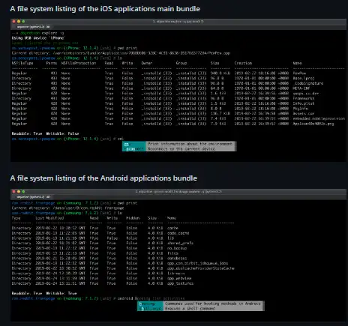This screenshot has height=326, width=348.
Task: Click the Assets.car file name
Action: pos(304,113)
